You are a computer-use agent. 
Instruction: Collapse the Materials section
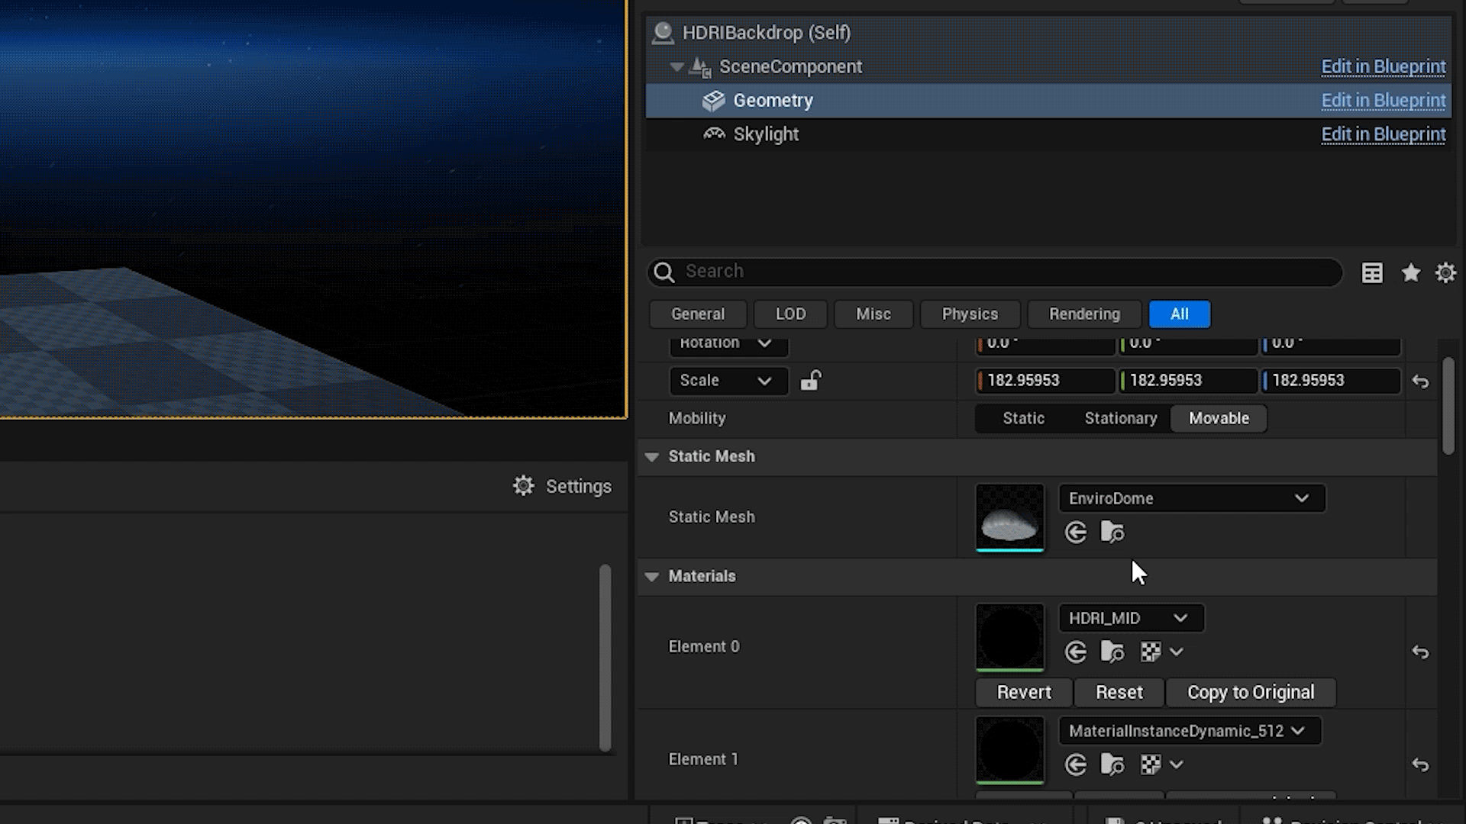[x=652, y=577]
